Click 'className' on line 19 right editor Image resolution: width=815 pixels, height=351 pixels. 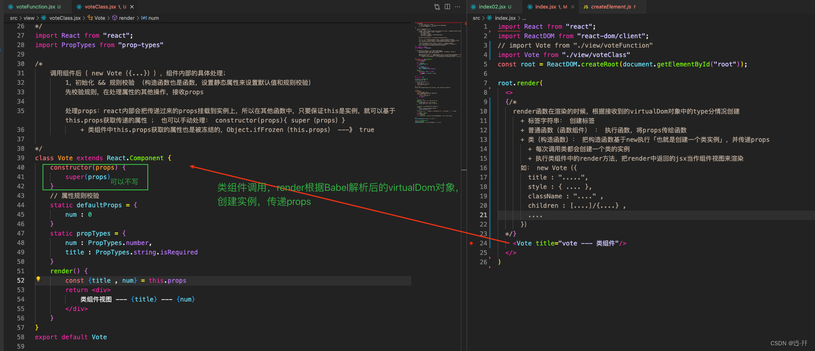point(545,196)
